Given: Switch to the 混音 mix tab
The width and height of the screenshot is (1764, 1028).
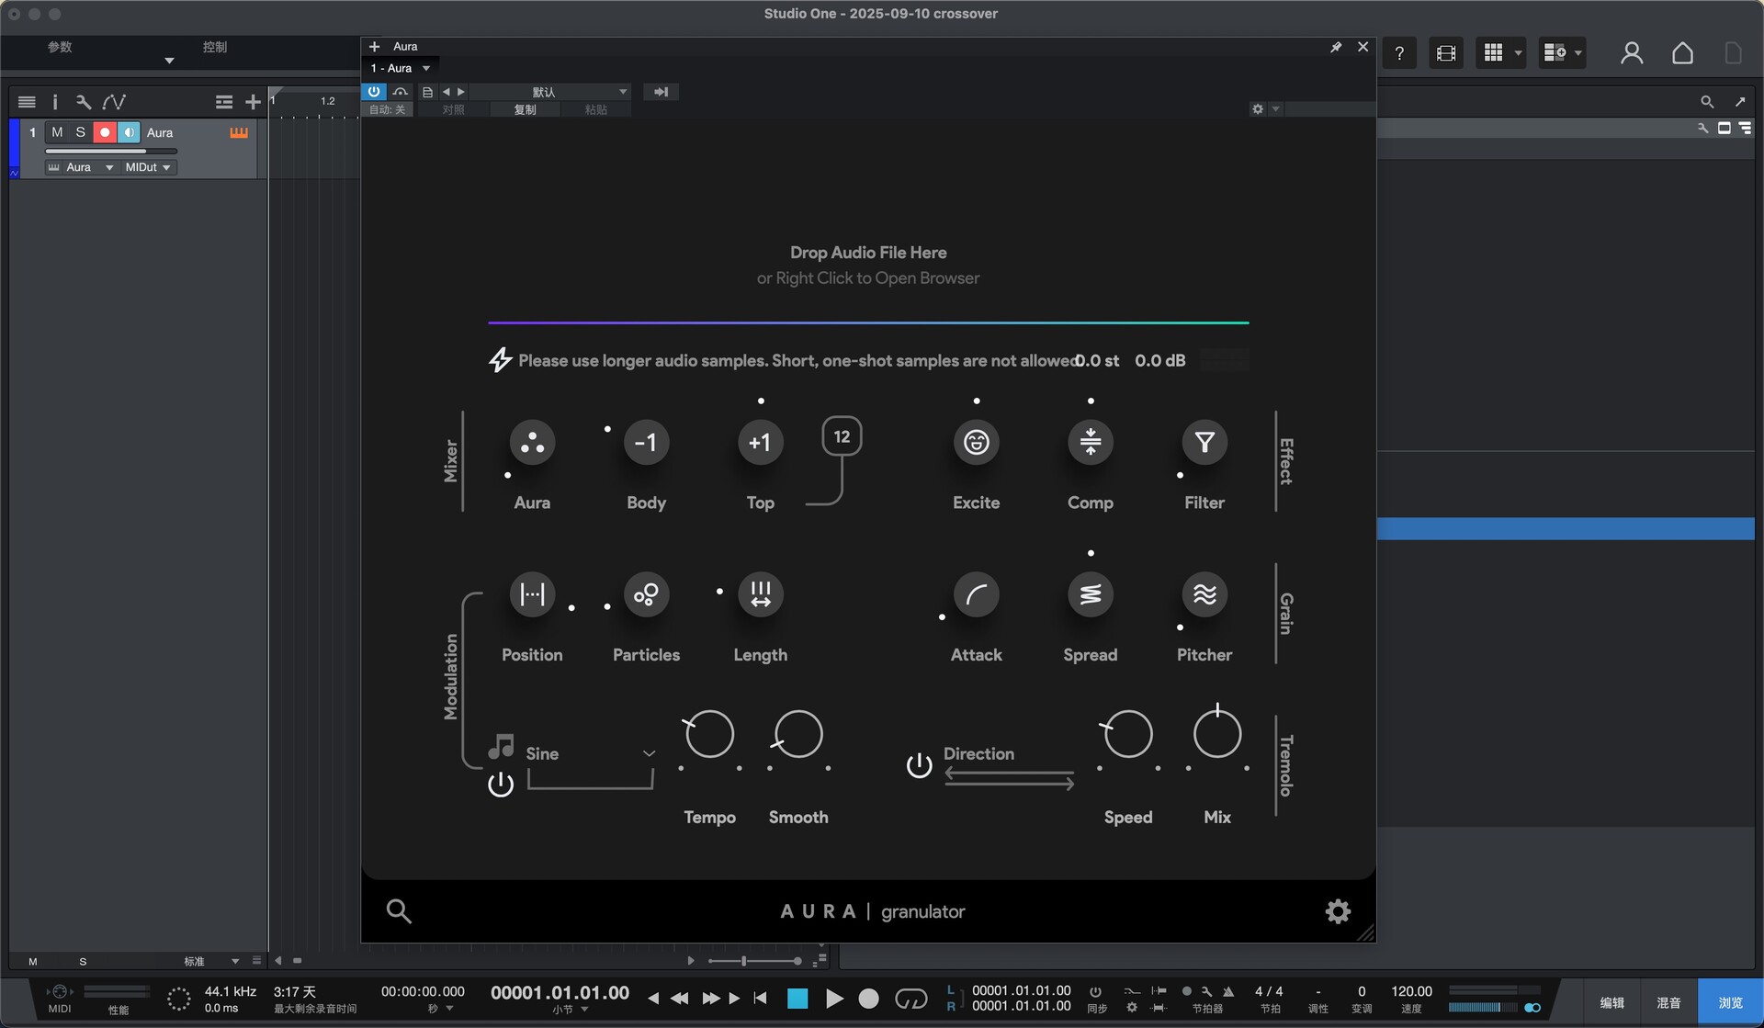Looking at the screenshot, I should tap(1668, 1003).
